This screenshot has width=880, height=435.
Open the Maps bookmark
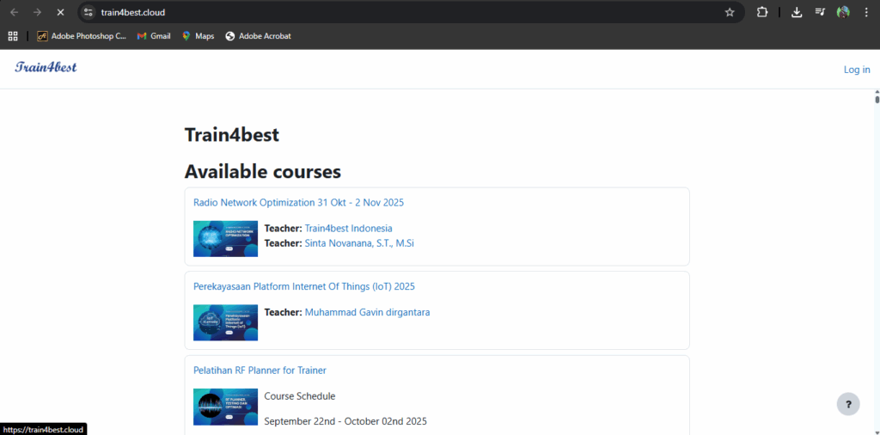198,36
